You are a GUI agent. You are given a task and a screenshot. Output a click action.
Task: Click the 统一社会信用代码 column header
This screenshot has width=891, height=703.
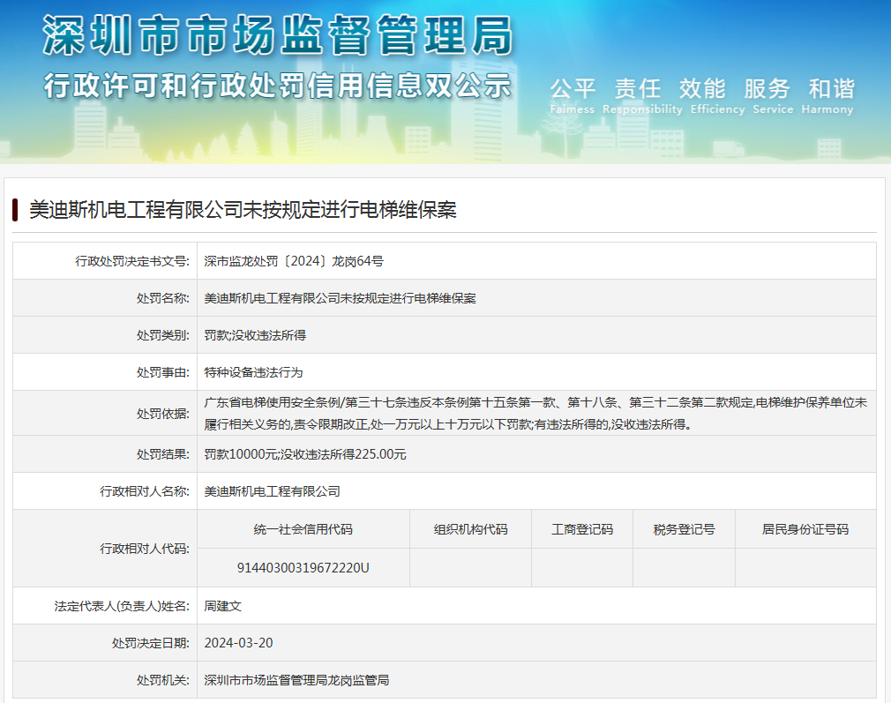303,529
